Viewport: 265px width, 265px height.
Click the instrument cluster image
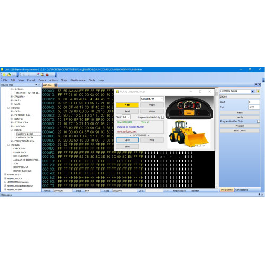pos(189,108)
